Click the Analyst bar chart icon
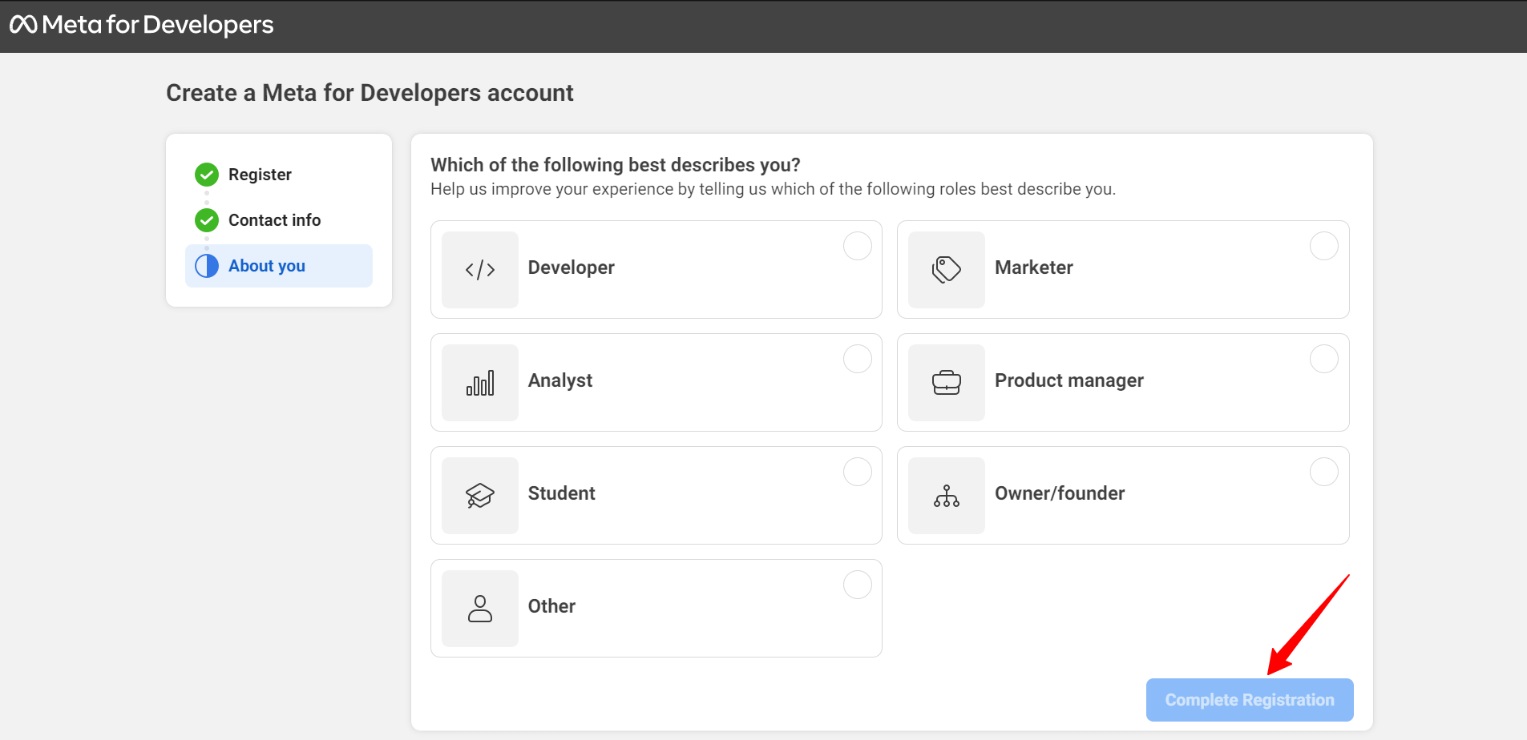This screenshot has height=740, width=1527. [480, 383]
